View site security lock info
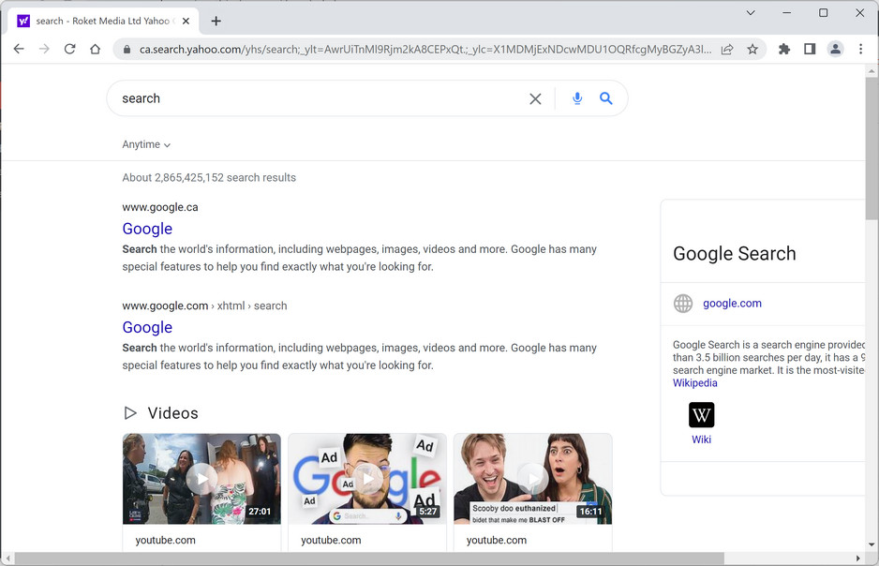 click(x=127, y=50)
